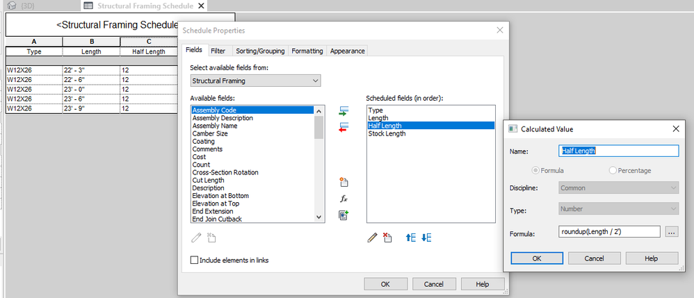This screenshot has width=694, height=298.
Task: Click the 22' - 3" length cell
Action: 92,70
